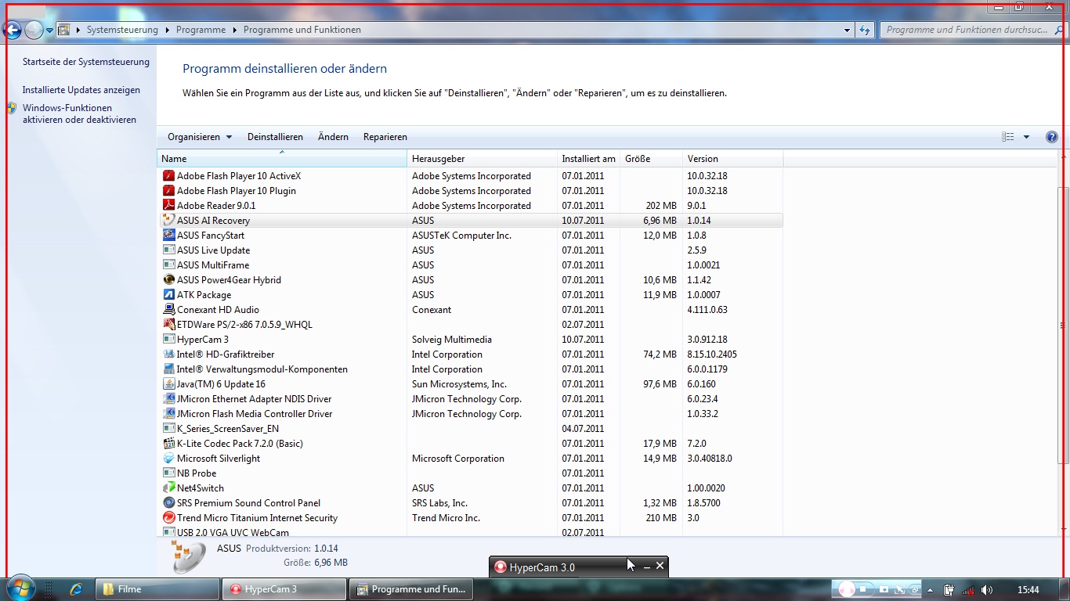Expand the Programme breadcrumb arrow
Viewport: 1070px width, 601px height.
point(233,30)
